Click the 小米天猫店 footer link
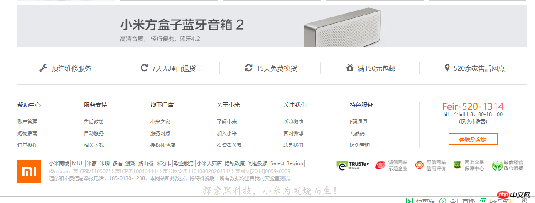Viewport: 535px width, 203px height. pos(209,163)
